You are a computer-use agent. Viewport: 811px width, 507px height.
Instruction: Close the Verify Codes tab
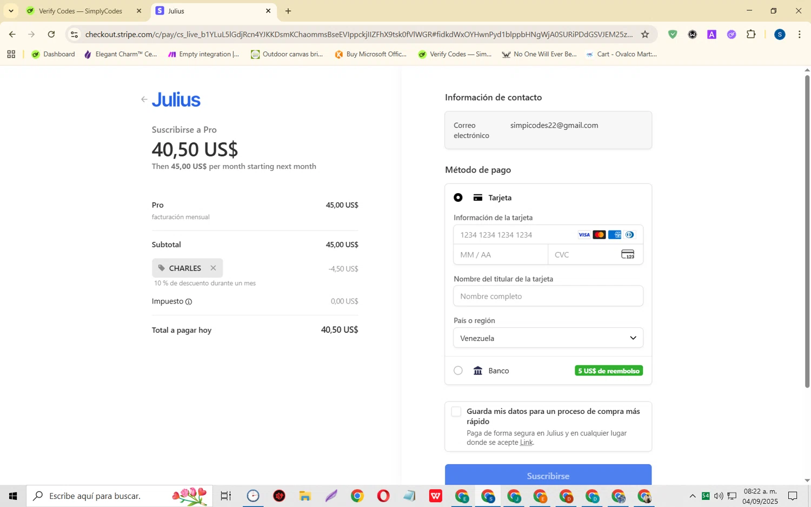click(139, 11)
